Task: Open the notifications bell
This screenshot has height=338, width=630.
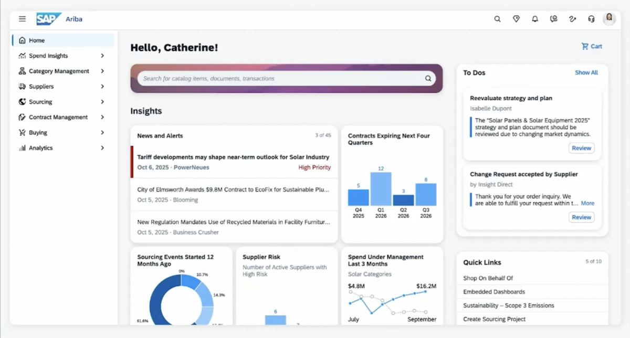Action: click(x=535, y=19)
